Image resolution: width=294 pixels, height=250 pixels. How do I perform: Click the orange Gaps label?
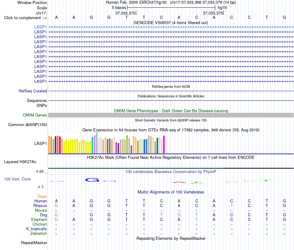point(42,196)
